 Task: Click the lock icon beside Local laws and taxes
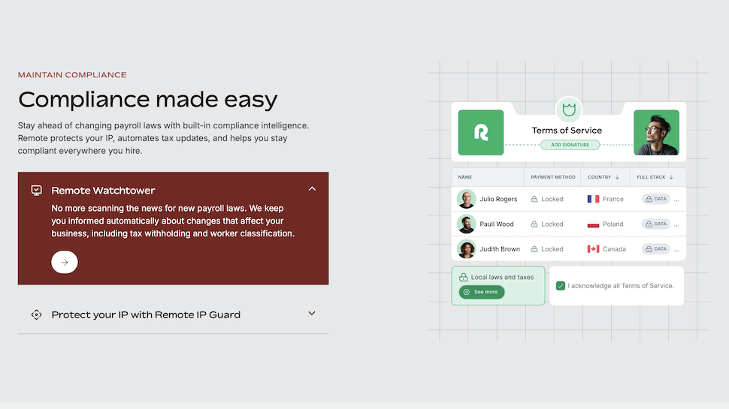coord(464,277)
